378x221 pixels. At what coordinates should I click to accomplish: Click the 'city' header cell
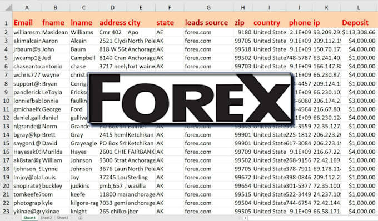point(141,20)
